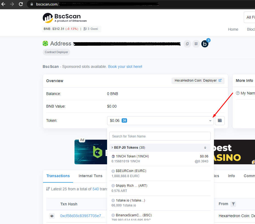
Task: Filter the From column with funnel icon
Action: click(x=233, y=204)
